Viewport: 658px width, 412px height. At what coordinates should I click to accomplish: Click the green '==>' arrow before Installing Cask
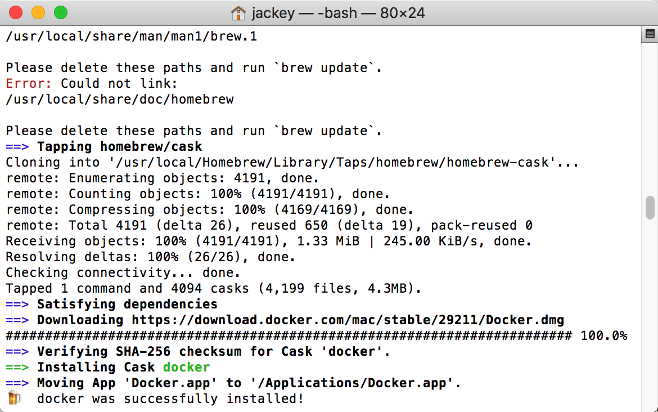[17, 367]
